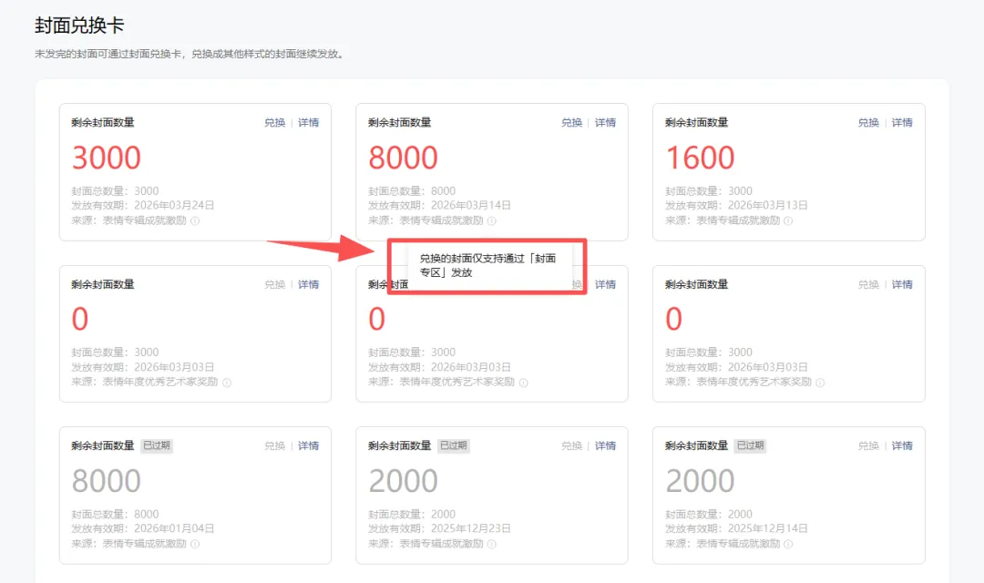984x583 pixels.
Task: Open 详情 for the 3000 remaining covers card
Action: (x=308, y=122)
